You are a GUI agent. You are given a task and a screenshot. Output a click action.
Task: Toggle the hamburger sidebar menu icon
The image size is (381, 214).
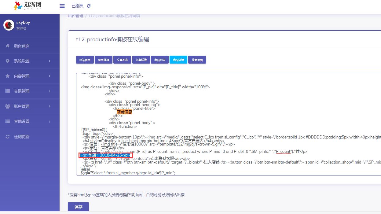[62, 6]
